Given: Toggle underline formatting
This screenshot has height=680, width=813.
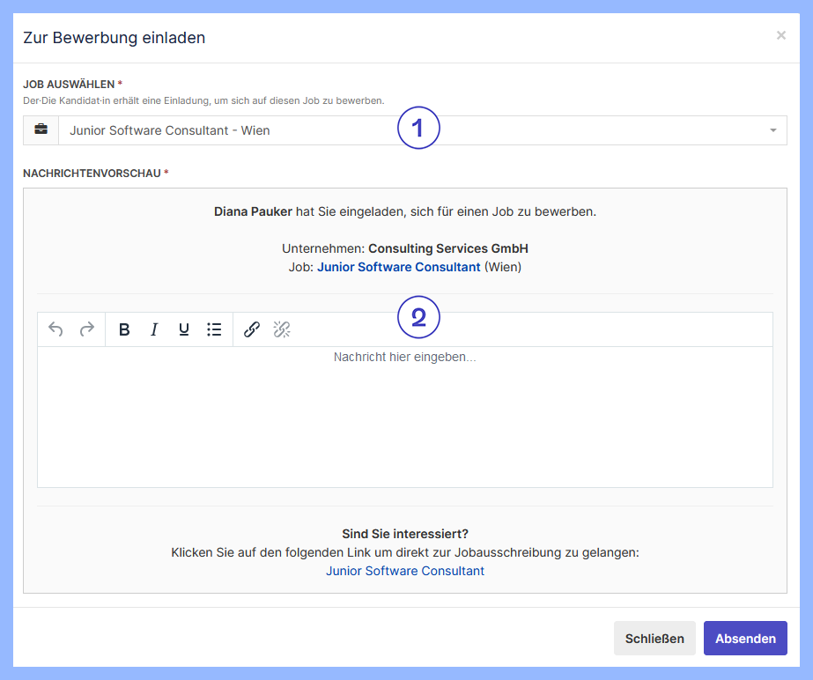Looking at the screenshot, I should click(184, 329).
